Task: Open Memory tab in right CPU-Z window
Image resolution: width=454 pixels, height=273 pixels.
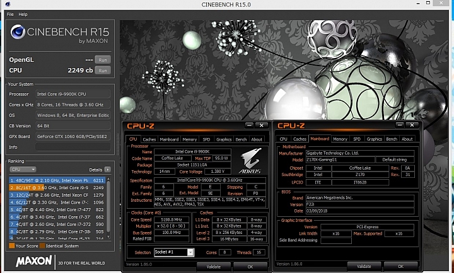Action: 340,139
